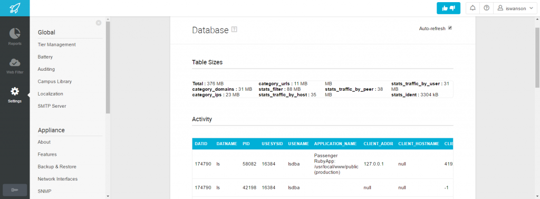Image resolution: width=540 pixels, height=199 pixels.
Task: Click PID cell 58082
Action: (x=249, y=164)
